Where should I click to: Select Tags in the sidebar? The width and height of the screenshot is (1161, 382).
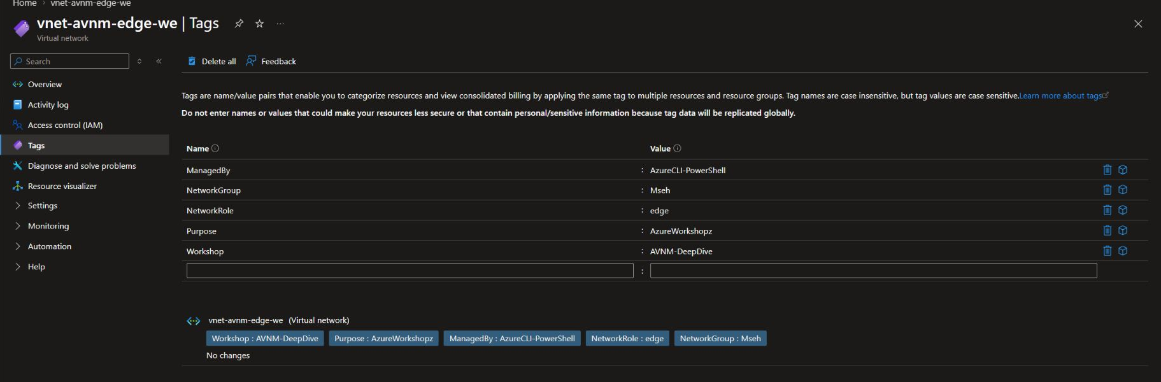[x=36, y=145]
